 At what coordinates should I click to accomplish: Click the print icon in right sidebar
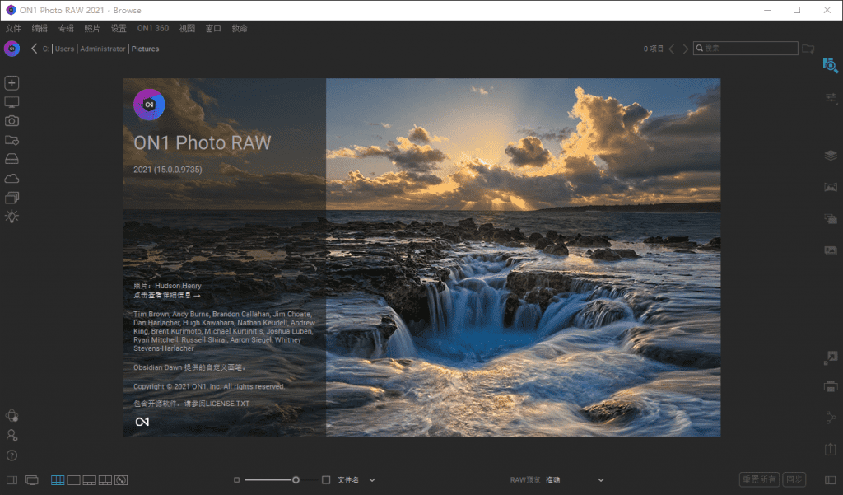[x=830, y=386]
